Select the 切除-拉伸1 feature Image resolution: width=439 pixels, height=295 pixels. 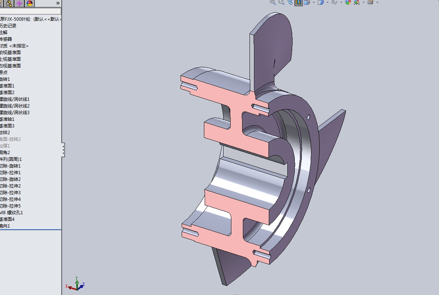[x=10, y=172]
